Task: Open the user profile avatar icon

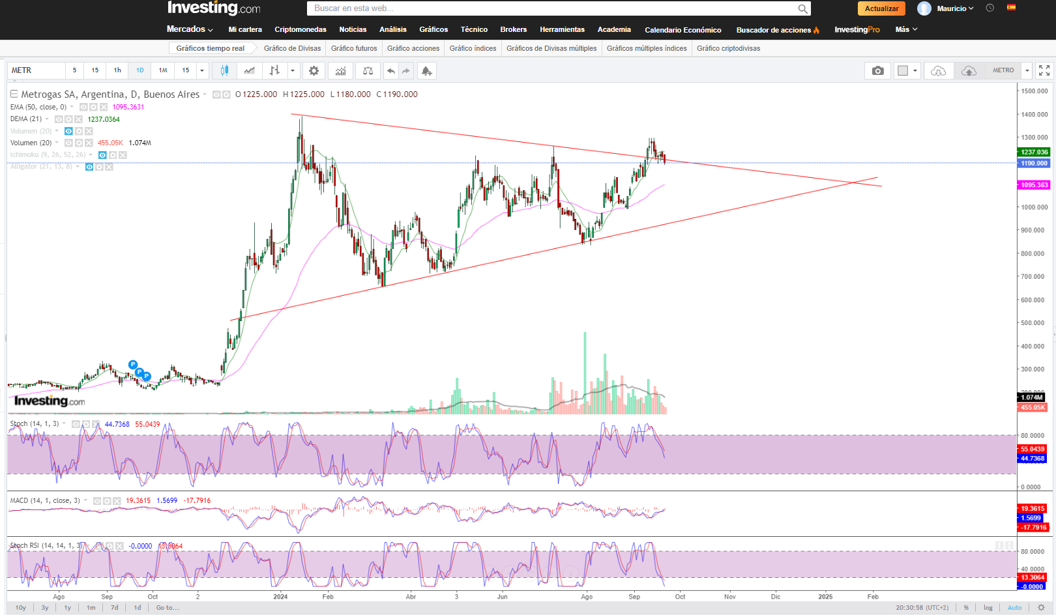Action: pos(924,8)
